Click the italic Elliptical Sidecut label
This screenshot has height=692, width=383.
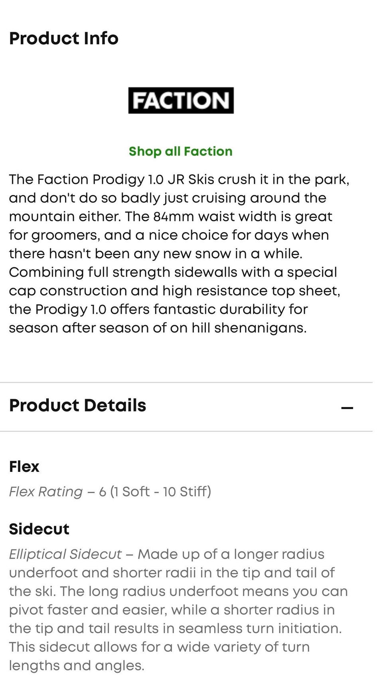[x=65, y=554]
